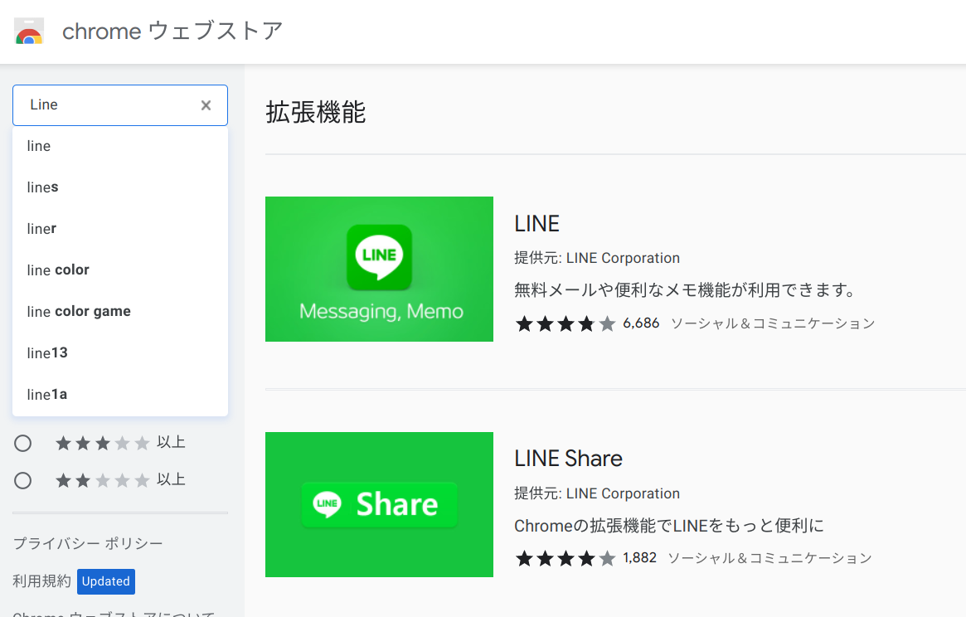Open the 利用規約 link

point(42,581)
